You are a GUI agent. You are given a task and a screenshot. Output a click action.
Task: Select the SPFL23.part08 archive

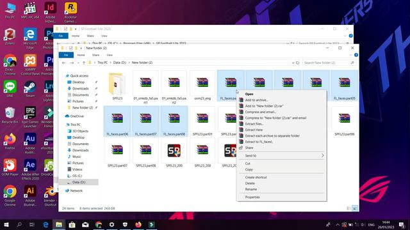(x=145, y=153)
